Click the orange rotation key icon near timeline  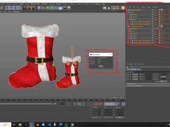tap(113, 104)
